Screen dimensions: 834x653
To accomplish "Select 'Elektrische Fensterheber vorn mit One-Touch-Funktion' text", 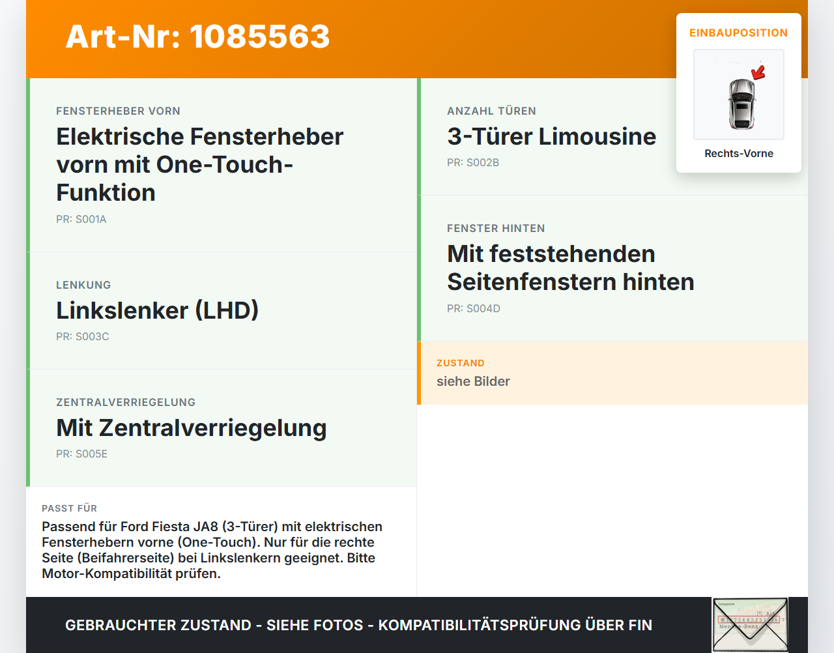I will tap(200, 164).
